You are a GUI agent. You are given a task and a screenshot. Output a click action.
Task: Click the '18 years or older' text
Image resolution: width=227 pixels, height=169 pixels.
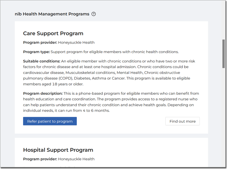tap(68, 84)
